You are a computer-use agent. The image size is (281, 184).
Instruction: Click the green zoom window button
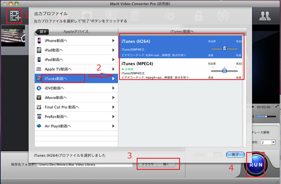pos(17,4)
